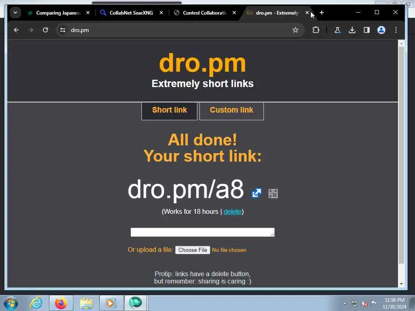Click the 'No file chosen' label
The width and height of the screenshot is (415, 311).
pos(229,250)
